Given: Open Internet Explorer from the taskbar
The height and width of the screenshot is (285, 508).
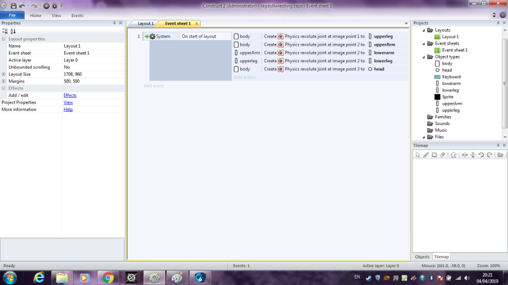Looking at the screenshot, I should [x=39, y=277].
